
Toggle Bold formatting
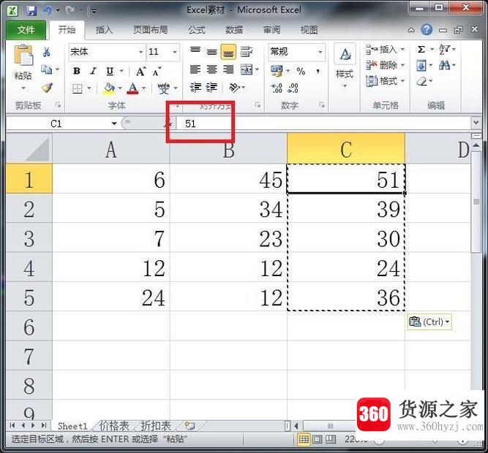click(x=77, y=71)
